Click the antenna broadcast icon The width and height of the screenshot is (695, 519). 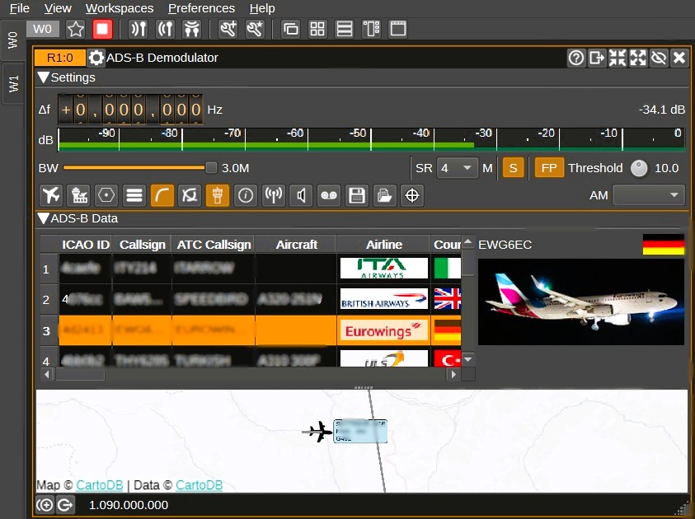tap(274, 195)
